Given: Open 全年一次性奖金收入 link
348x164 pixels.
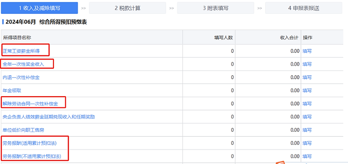Looking at the screenshot, I should (x=23, y=64).
